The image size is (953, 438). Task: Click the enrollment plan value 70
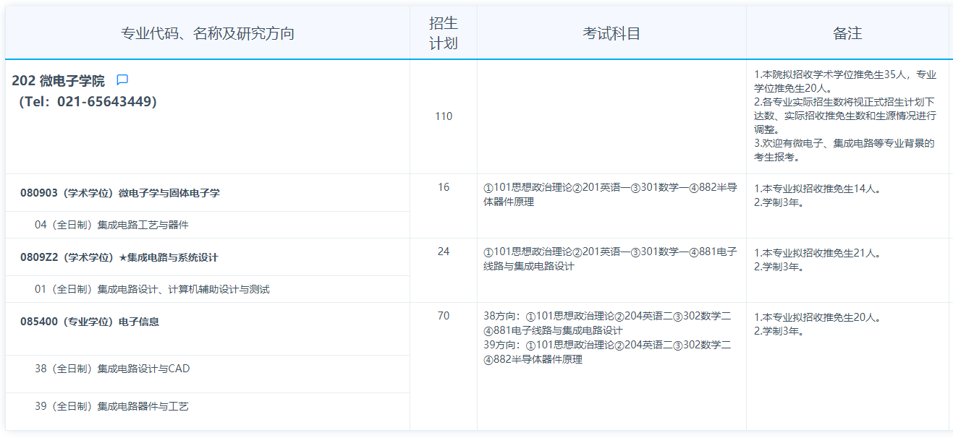(444, 316)
